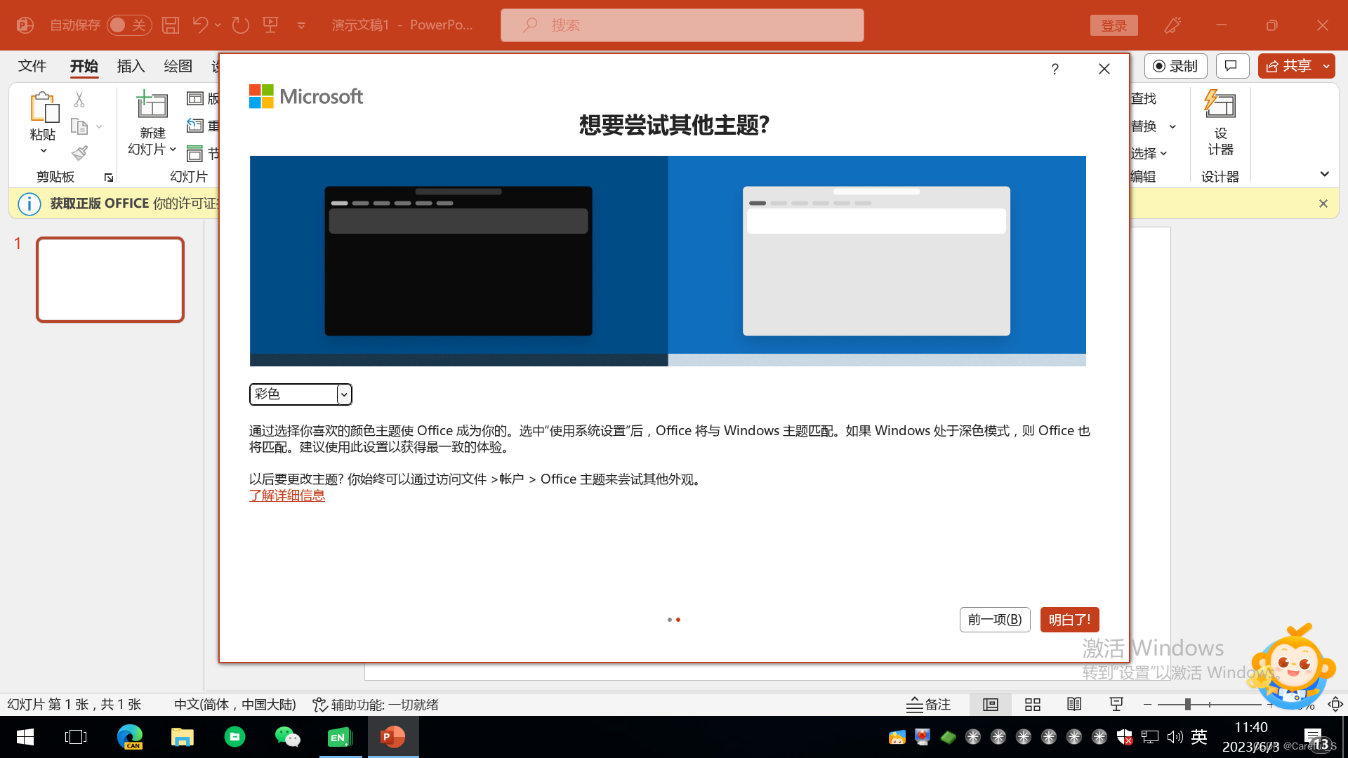Click the Cut scissors icon
This screenshot has width=1348, height=758.
tap(79, 100)
